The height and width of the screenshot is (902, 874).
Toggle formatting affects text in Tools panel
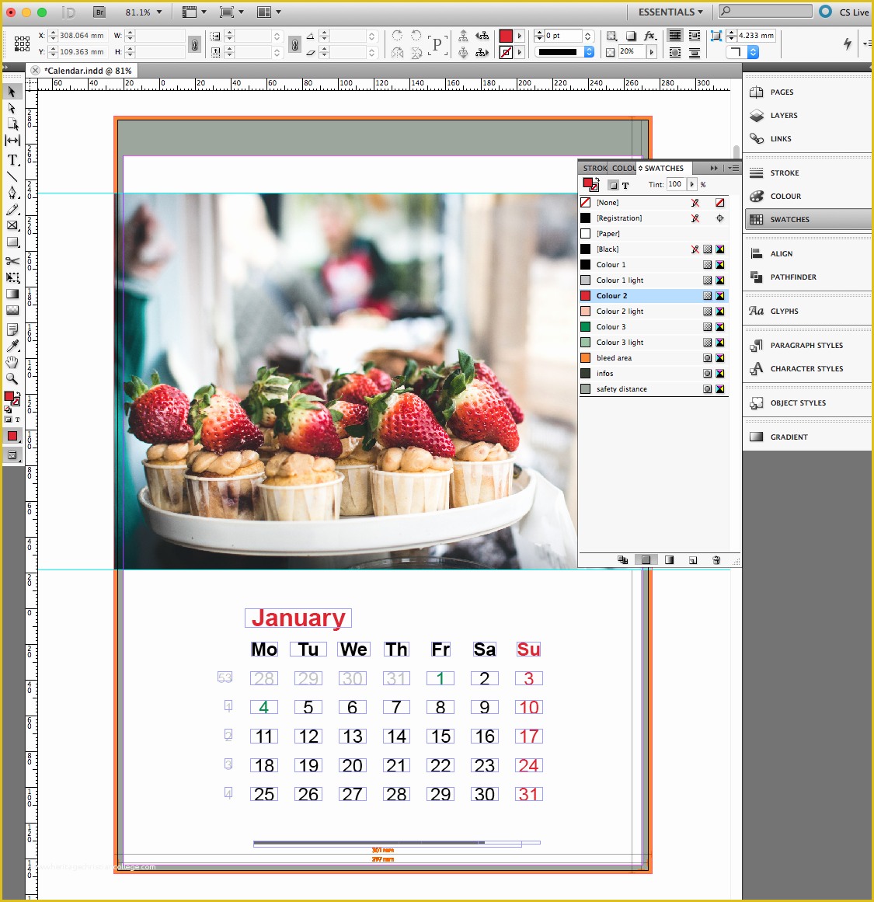18,420
